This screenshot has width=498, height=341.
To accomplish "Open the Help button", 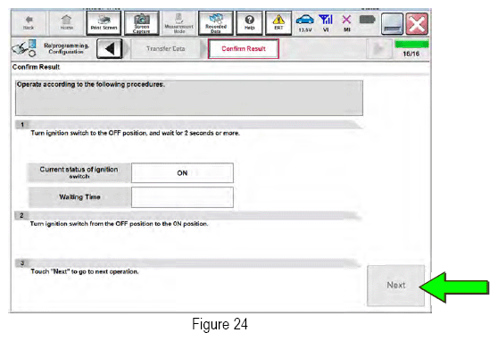I will [x=249, y=23].
